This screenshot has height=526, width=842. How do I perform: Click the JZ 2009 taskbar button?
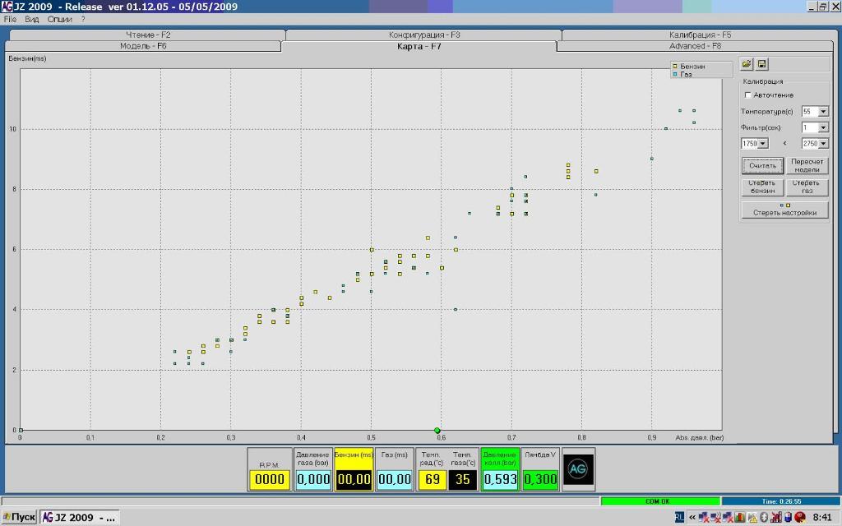pos(80,518)
